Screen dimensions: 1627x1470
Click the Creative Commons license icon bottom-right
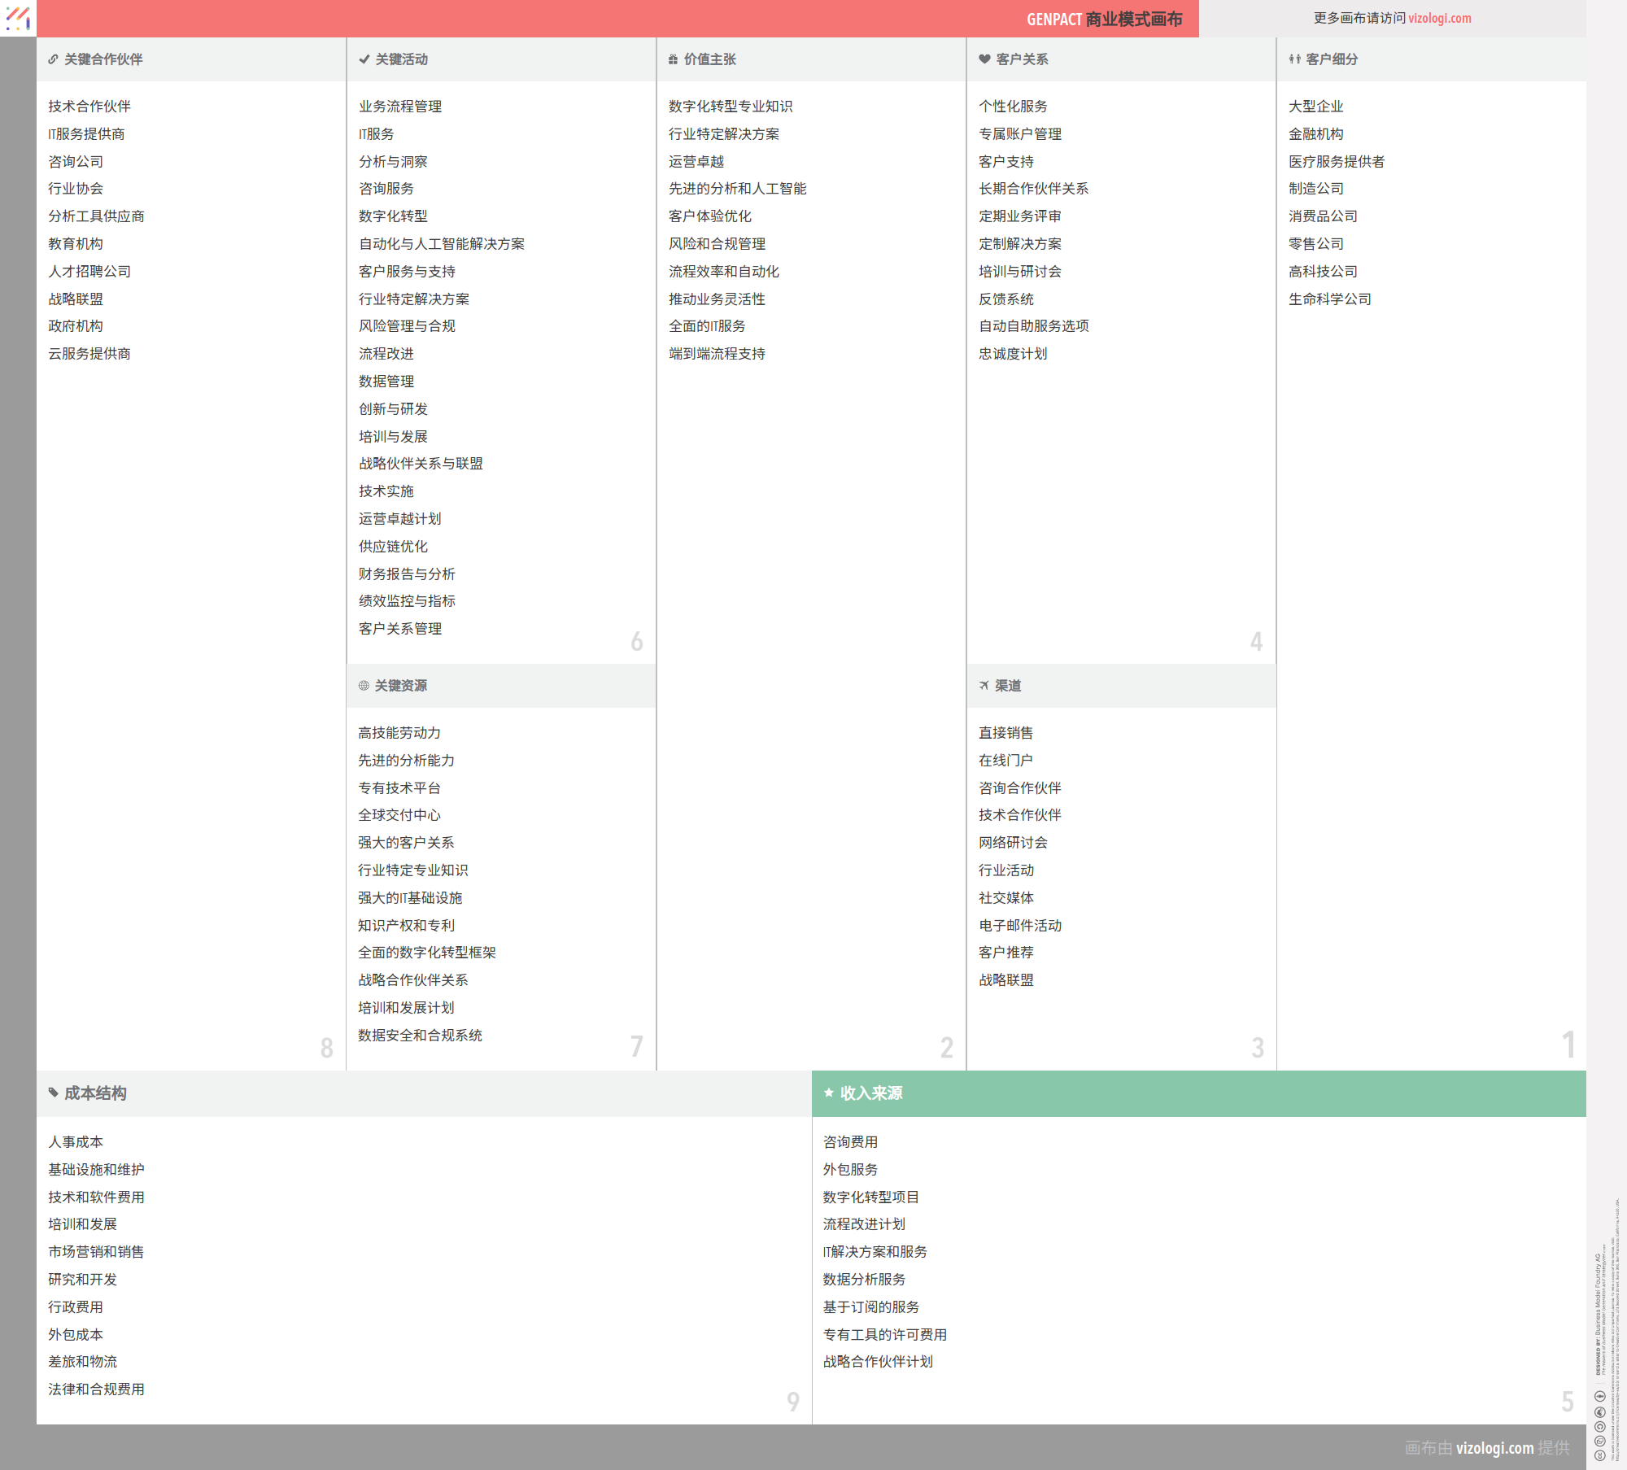(x=1599, y=1455)
